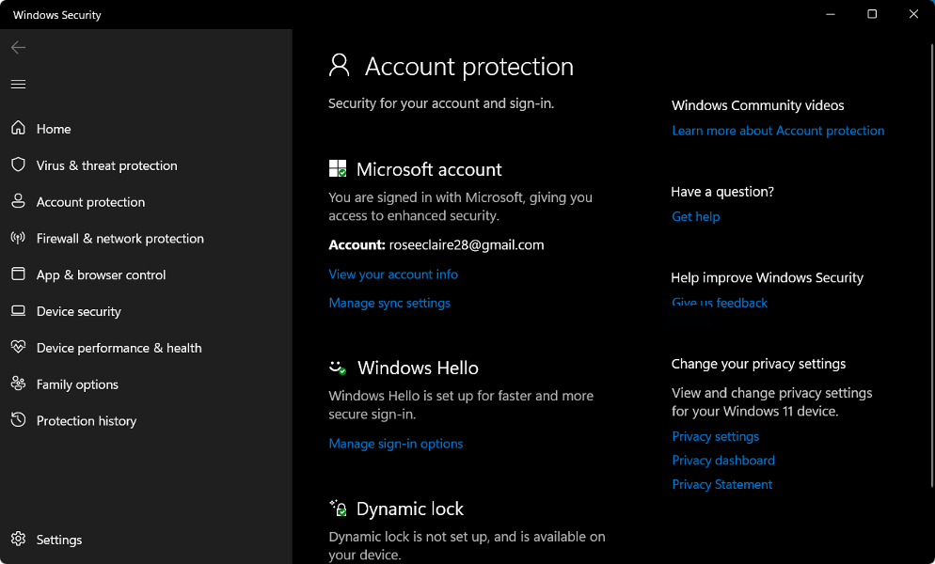This screenshot has height=564, width=935.
Task: View your account info
Action: pos(392,274)
